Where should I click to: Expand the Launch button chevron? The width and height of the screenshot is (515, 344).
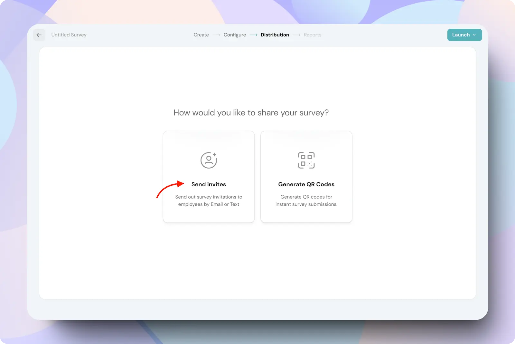474,35
